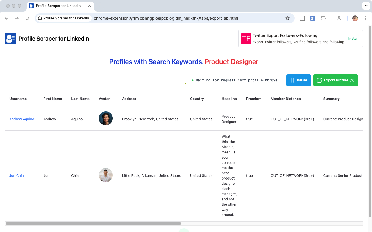Screen dimensions: 372x232
Task: Click the Member Distance column header
Action: click(286, 99)
